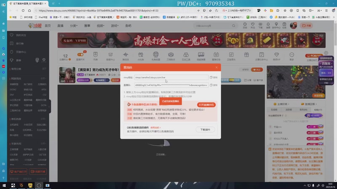Screen dimensions: 337x189
Task: Open 礼物设置 icon
Action: coord(155,56)
